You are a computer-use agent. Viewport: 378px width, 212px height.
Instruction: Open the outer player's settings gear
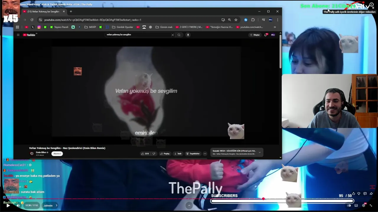(x=364, y=206)
